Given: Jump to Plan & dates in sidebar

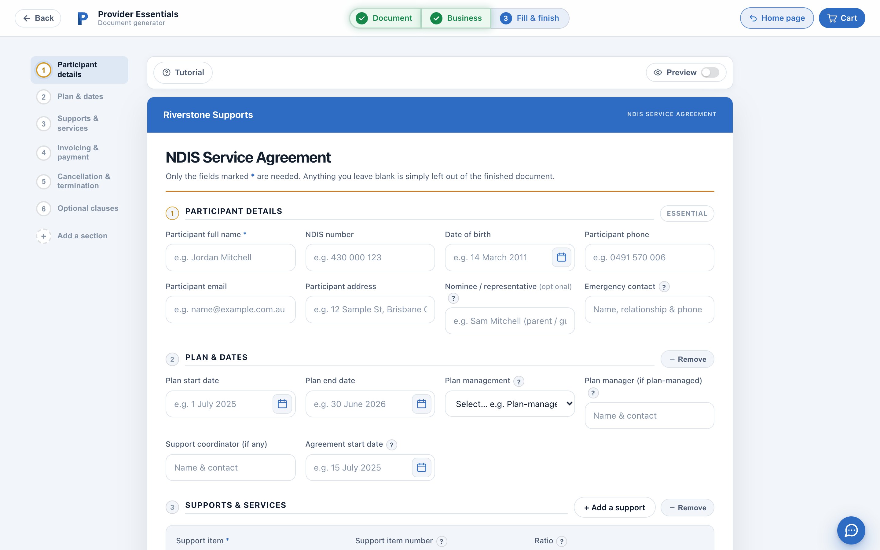Looking at the screenshot, I should pos(79,97).
